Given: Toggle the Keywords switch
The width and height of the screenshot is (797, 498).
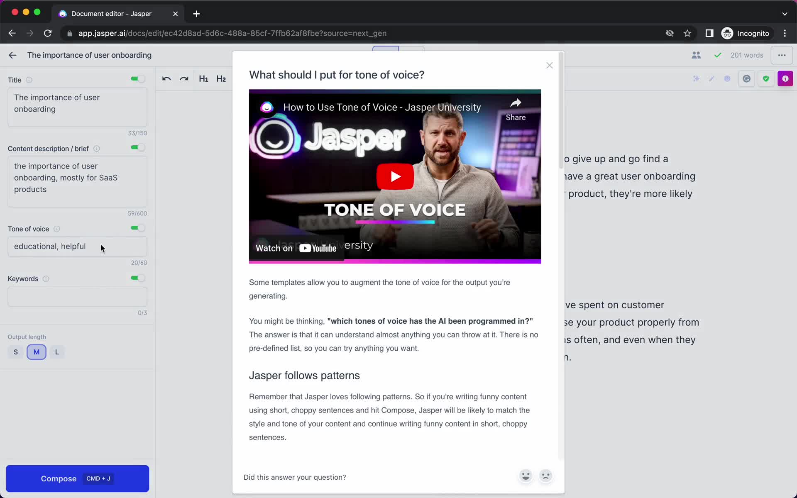Looking at the screenshot, I should point(138,278).
